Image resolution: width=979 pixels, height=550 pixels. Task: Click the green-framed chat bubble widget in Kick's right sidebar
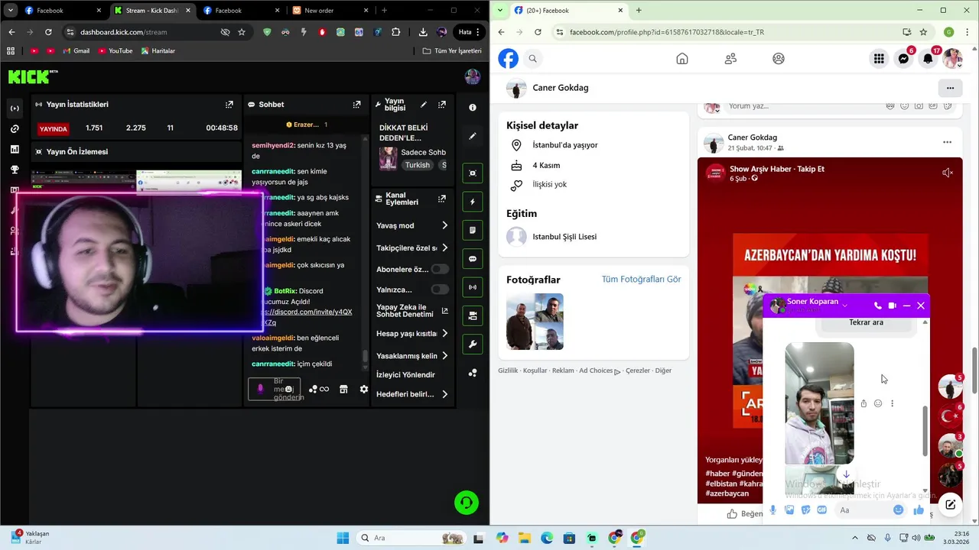click(x=473, y=259)
